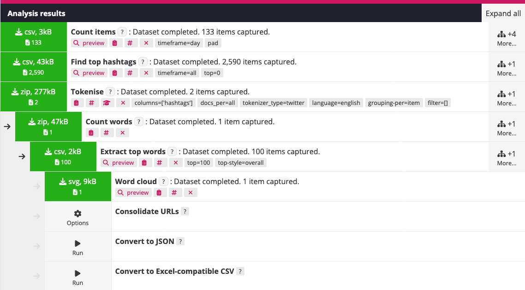
Task: Open Options for Consolidate URLs
Action: click(x=78, y=218)
